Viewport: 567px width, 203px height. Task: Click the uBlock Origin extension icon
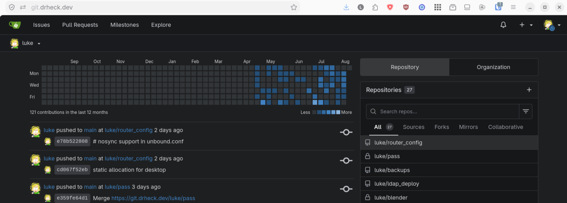point(406,7)
